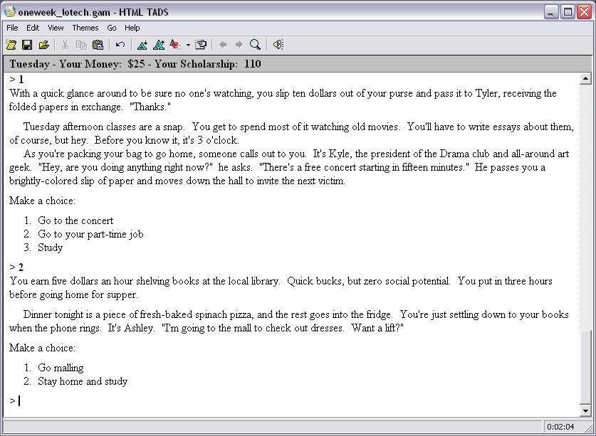Restore a saved game via open folder icon

point(44,45)
